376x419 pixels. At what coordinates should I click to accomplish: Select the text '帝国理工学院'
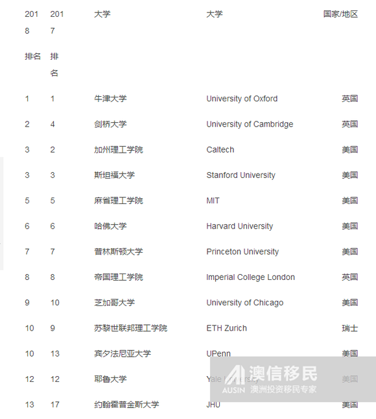coord(119,277)
